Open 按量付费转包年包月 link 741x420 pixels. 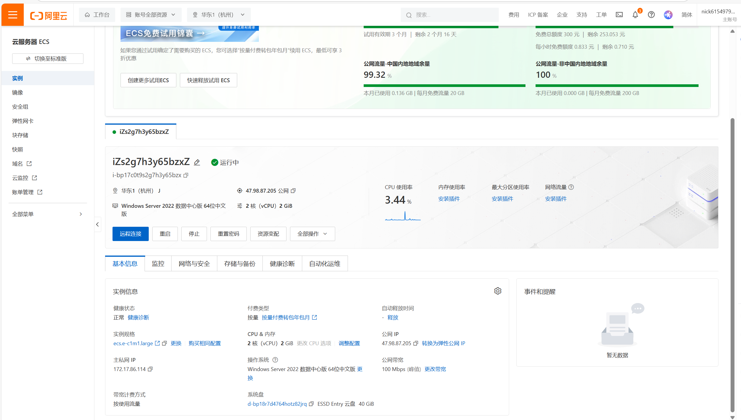[289, 317]
